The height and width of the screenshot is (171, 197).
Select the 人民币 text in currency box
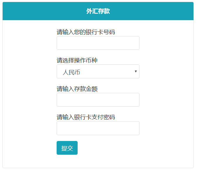click(x=72, y=72)
